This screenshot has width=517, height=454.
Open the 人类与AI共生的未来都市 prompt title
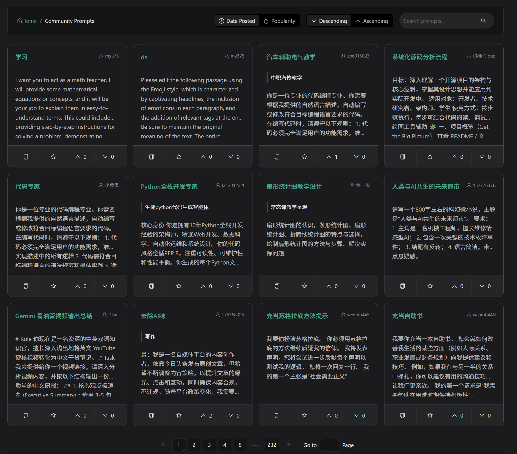click(426, 186)
